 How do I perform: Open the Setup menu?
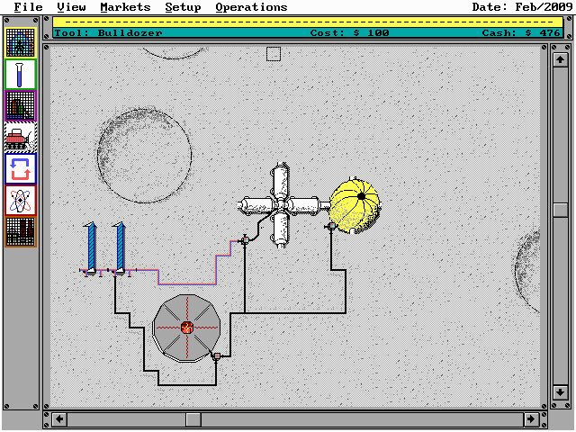[183, 7]
